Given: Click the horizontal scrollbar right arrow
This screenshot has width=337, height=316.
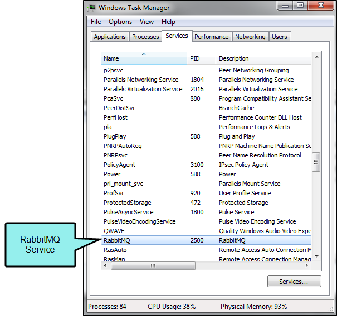Looking at the screenshot, I should pos(307,265).
